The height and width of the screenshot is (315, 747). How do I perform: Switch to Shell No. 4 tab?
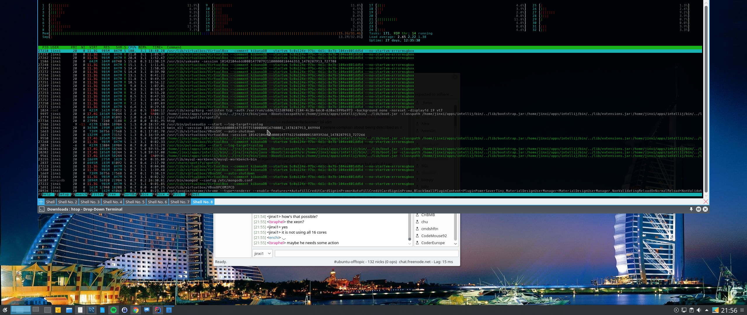112,202
